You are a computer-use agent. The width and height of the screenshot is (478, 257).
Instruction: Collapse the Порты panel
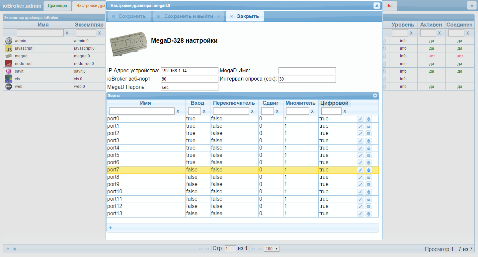tap(375, 96)
